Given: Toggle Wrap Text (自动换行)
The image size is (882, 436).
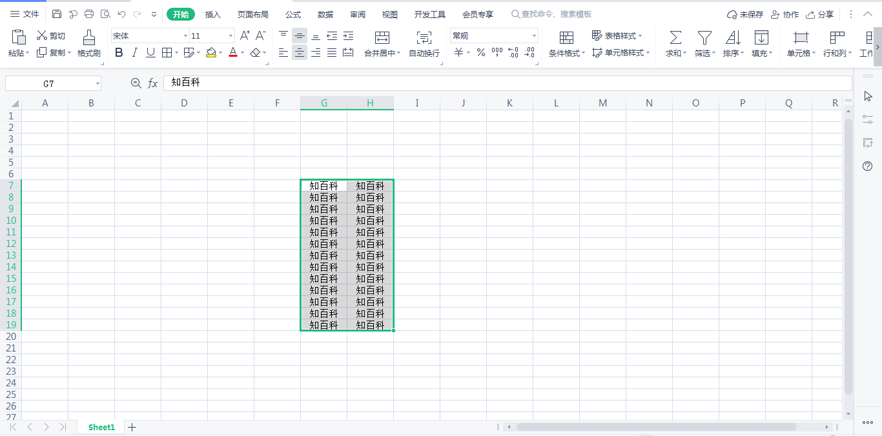Looking at the screenshot, I should pyautogui.click(x=424, y=44).
